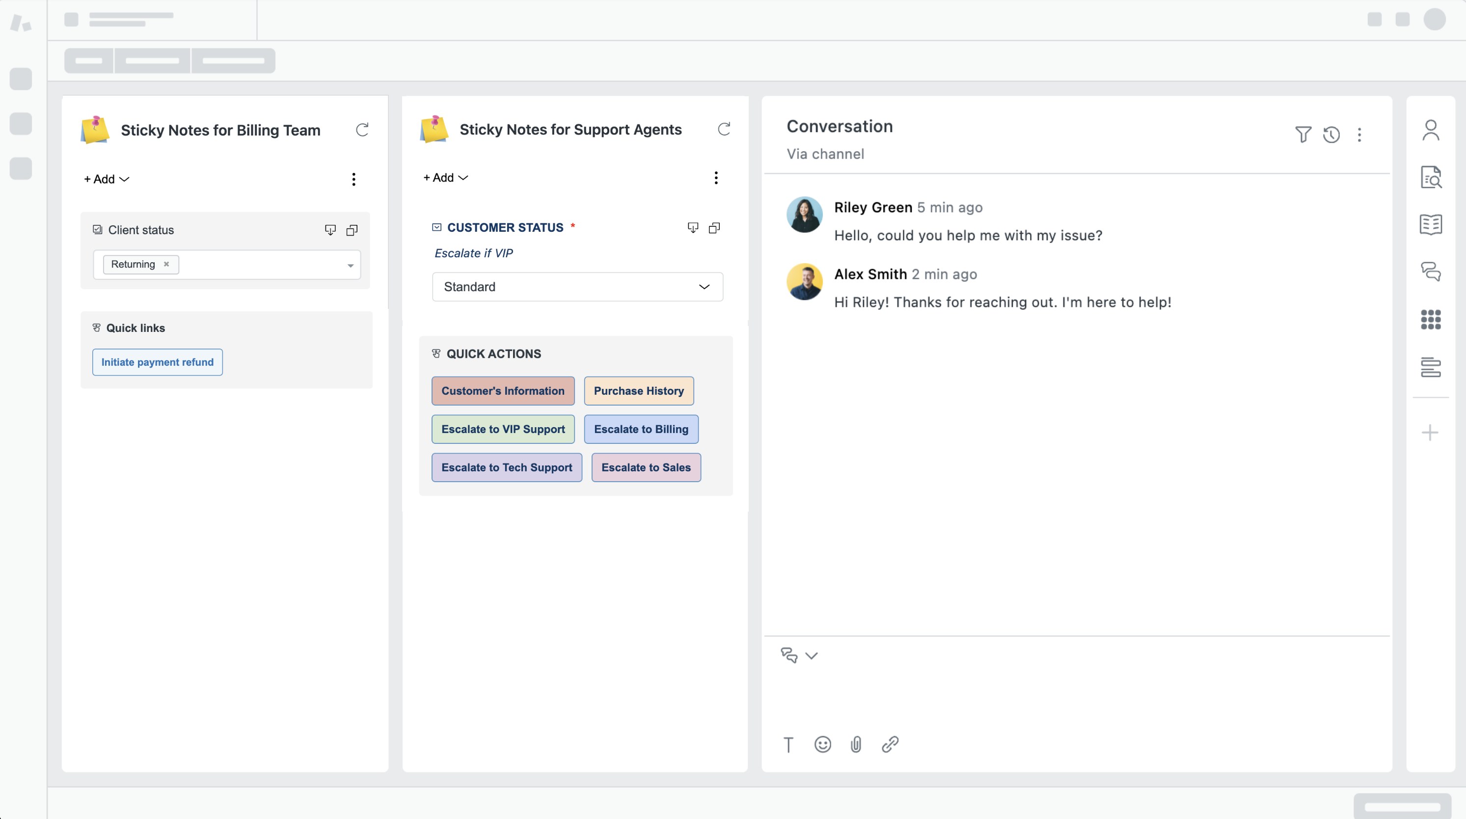Click the sticky note icon on Support Agents panel
The height and width of the screenshot is (819, 1466).
[434, 129]
